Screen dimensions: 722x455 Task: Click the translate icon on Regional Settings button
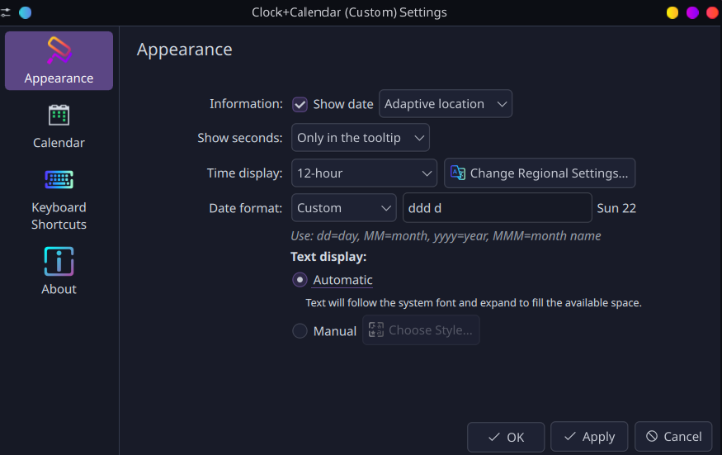458,173
